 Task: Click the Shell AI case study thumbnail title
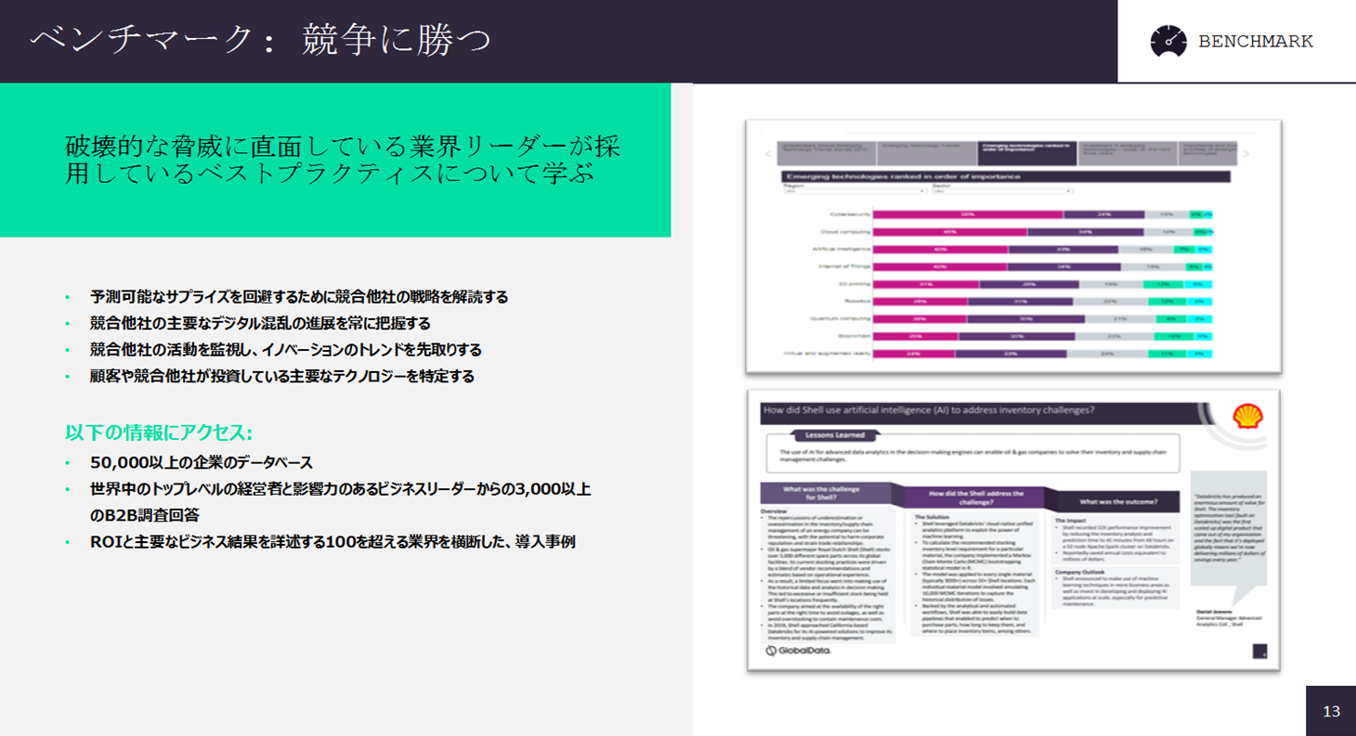coord(928,409)
